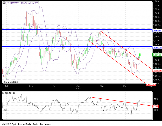The width and height of the screenshot is (162, 126).
Task: Click the Period:Two Years text
Action: pyautogui.click(x=42, y=124)
